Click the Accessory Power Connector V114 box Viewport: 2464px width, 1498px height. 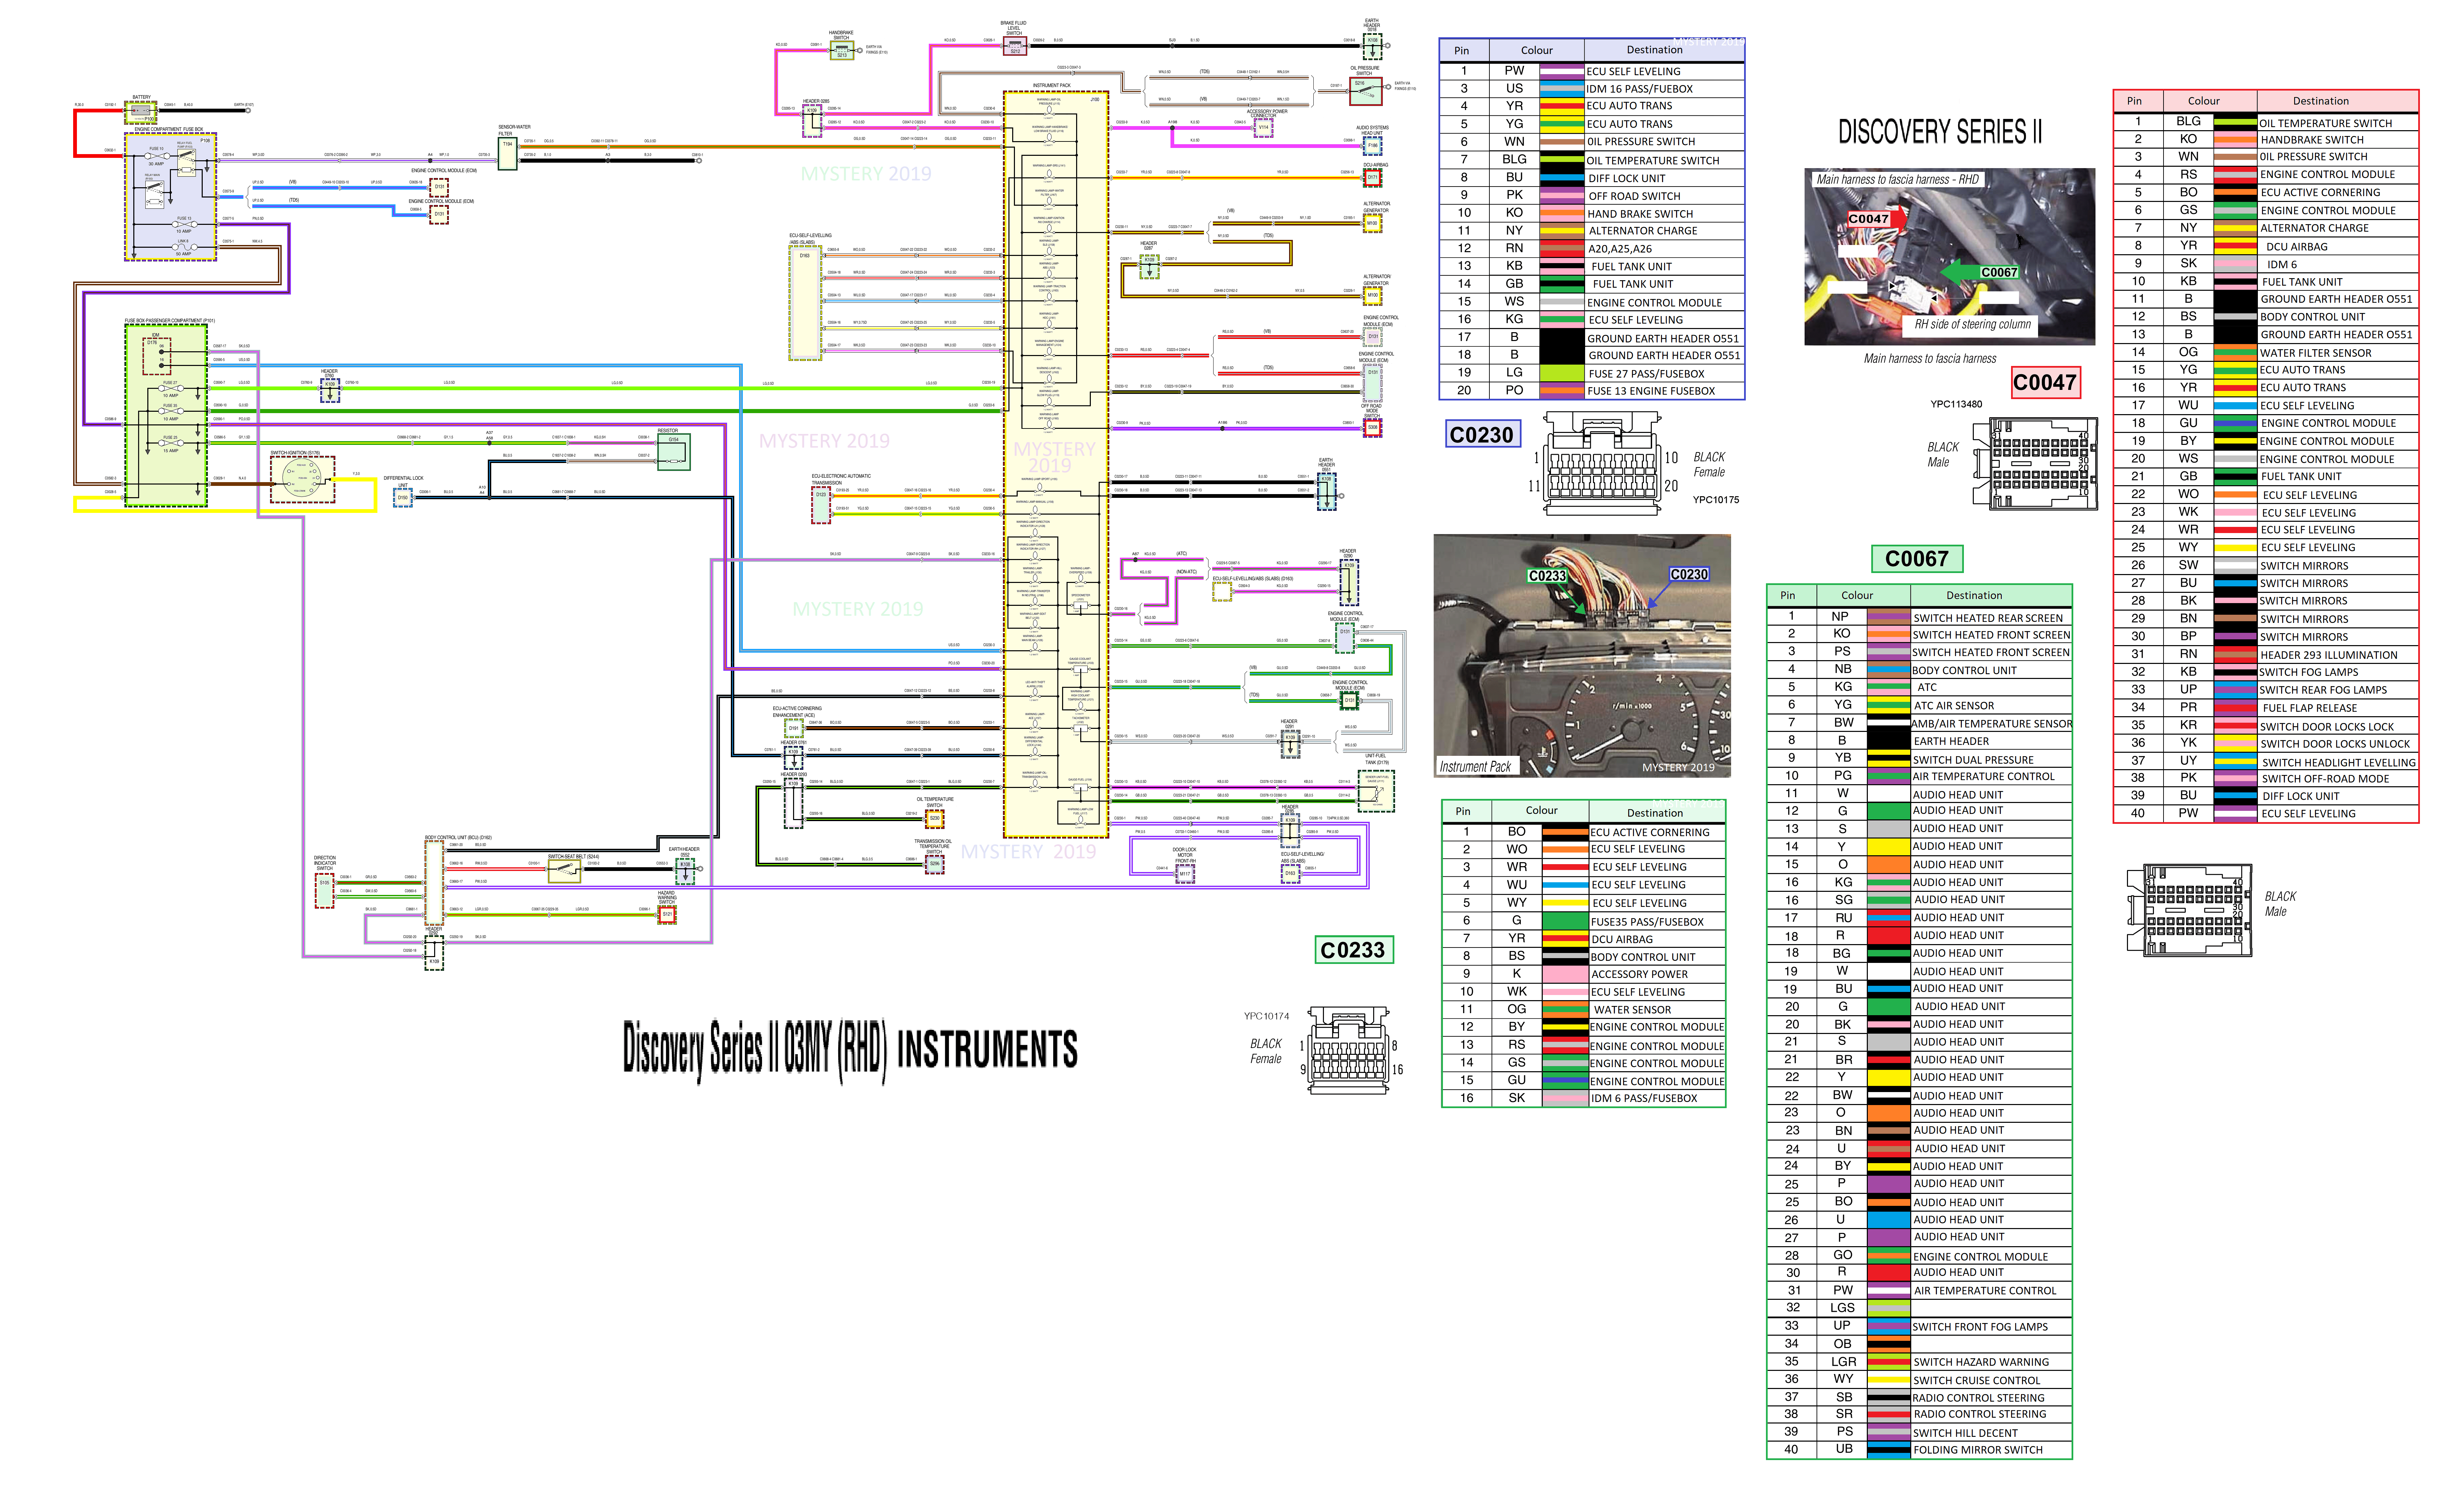pos(1263,128)
